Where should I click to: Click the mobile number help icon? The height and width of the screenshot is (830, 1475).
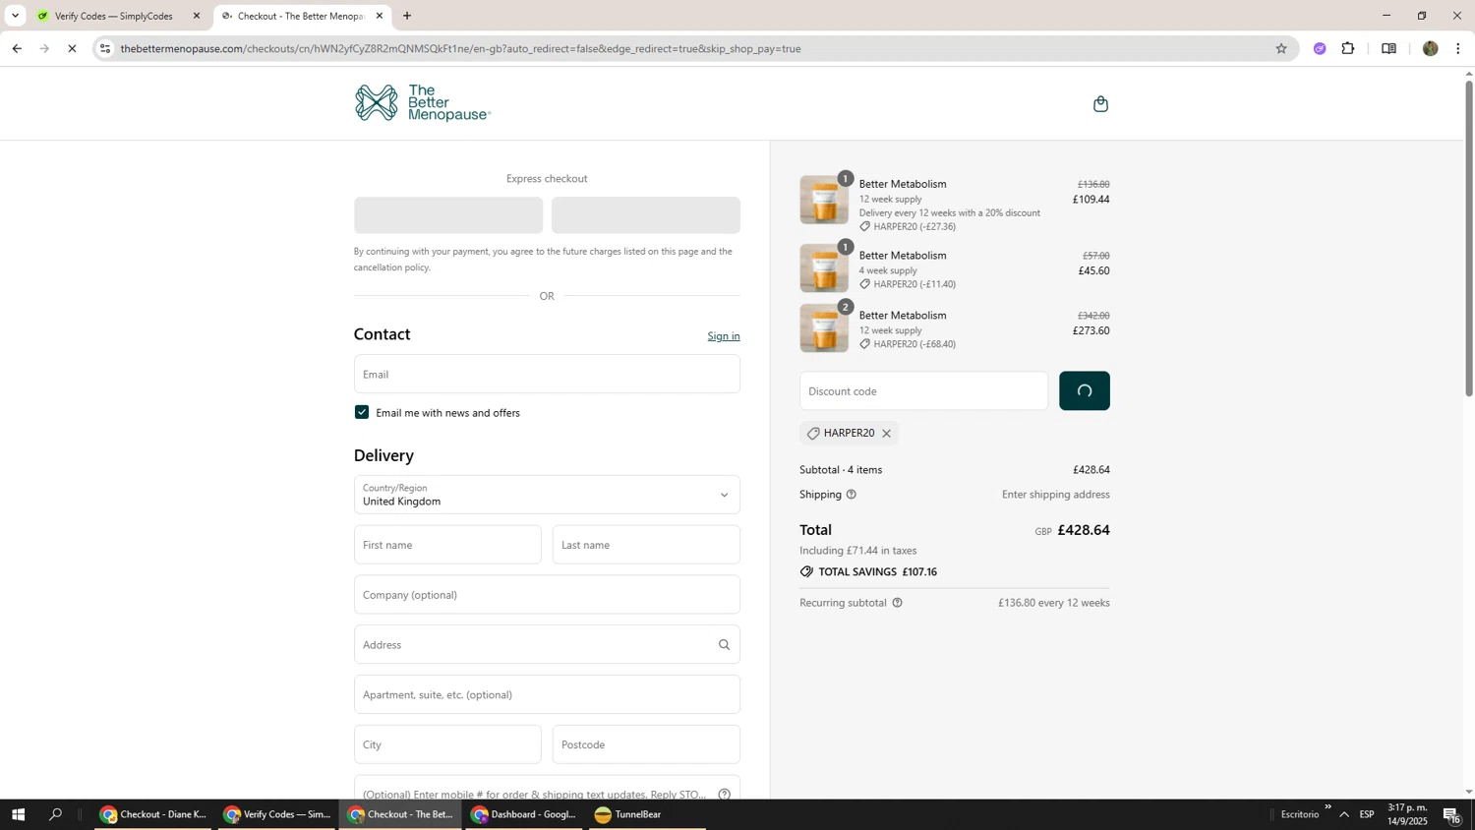[724, 795]
